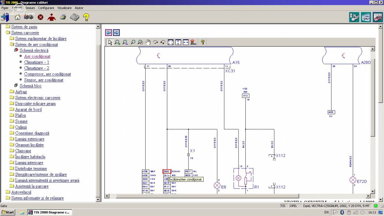Navigate forward with right arrow button
Screen dimensions: 384x216
pos(116,32)
